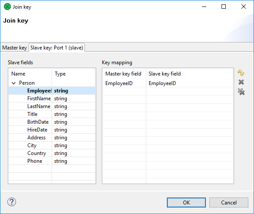Screen dimensions: 254x214
Task: Select the Country field row
Action: (x=52, y=153)
